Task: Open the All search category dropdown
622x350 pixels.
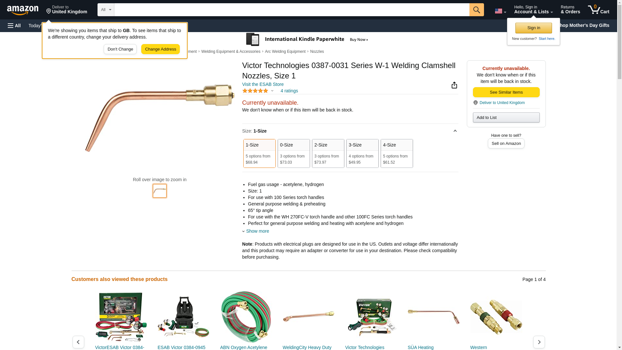Action: 106,10
